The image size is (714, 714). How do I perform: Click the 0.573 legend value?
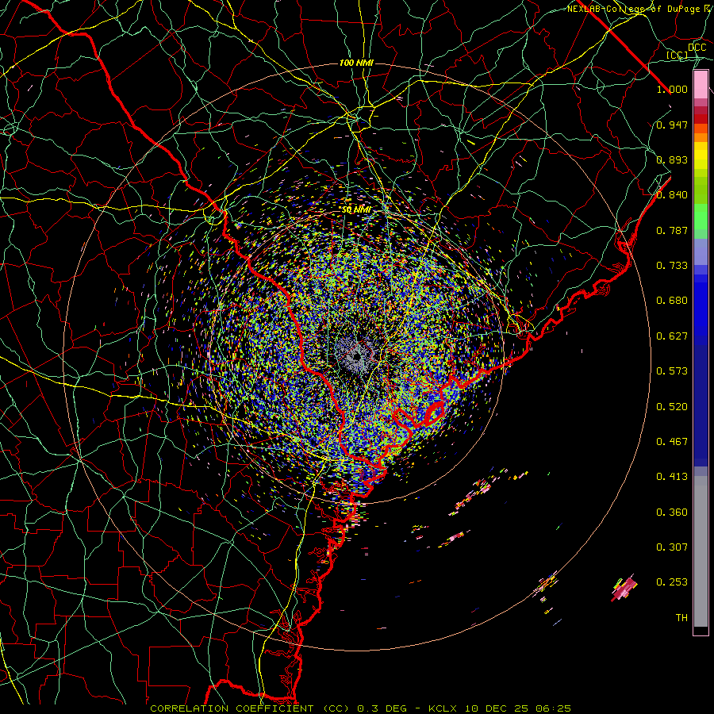[x=672, y=371]
